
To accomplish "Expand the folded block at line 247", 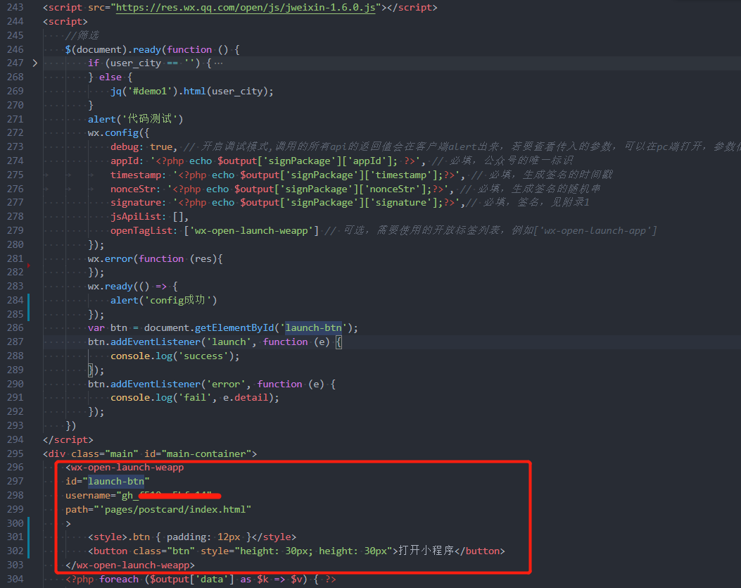I will point(35,63).
